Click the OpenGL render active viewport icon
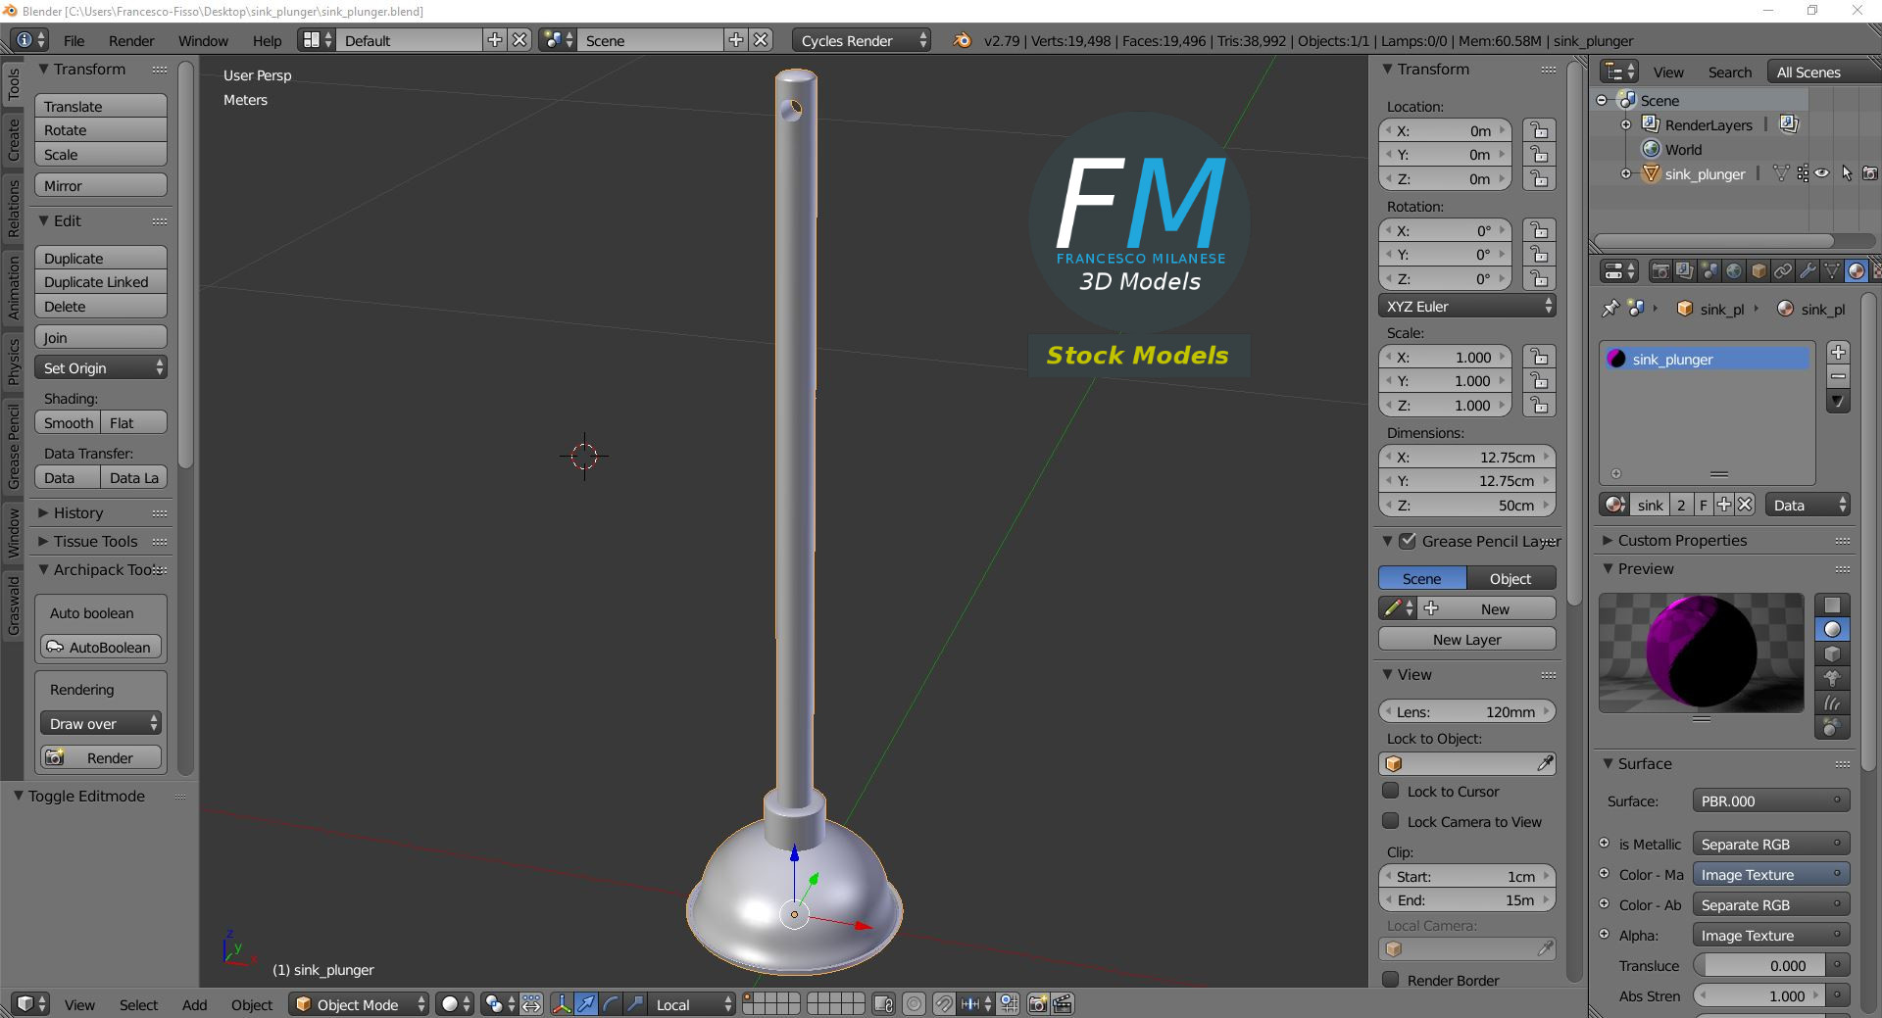This screenshot has height=1018, width=1882. coord(1038,1004)
